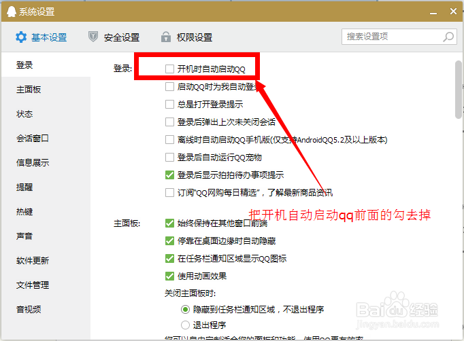Image resolution: width=464 pixels, height=341 pixels.
Task: Uncheck 使用动画效果 option
Action: click(x=169, y=276)
